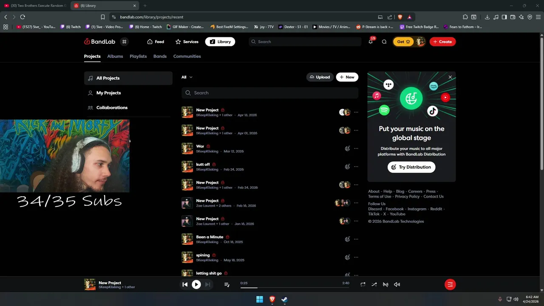The height and width of the screenshot is (306, 544).
Task: Close the distribution promo card
Action: [x=450, y=77]
